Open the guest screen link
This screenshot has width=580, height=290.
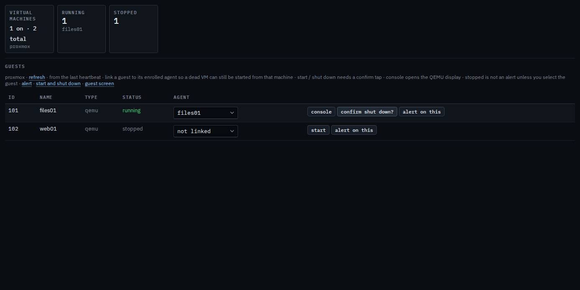point(100,83)
